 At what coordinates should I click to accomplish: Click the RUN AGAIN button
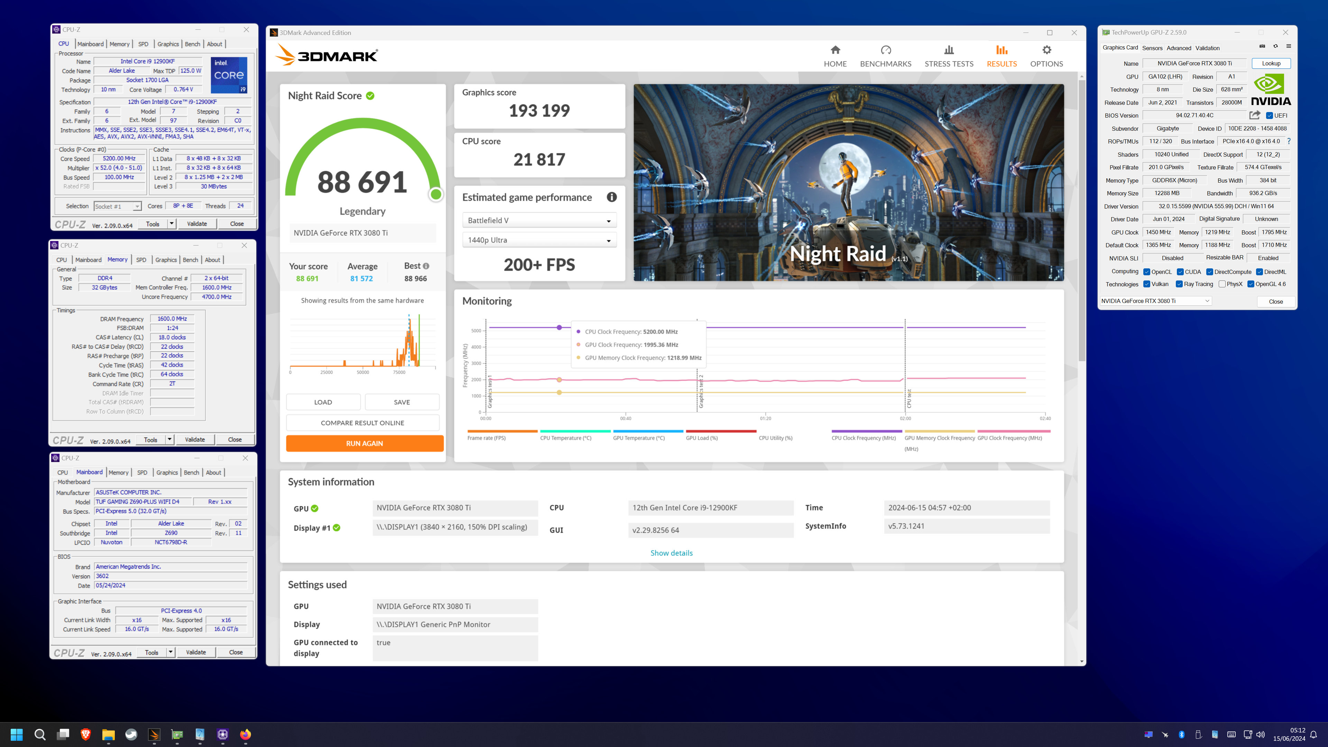point(365,443)
